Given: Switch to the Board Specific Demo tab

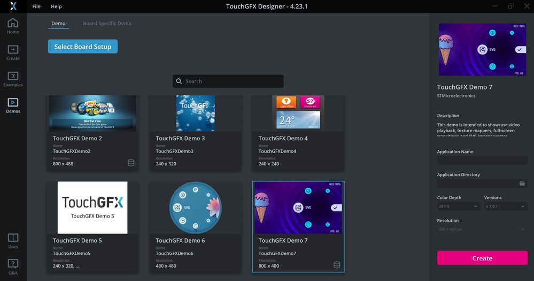Looking at the screenshot, I should coord(107,23).
